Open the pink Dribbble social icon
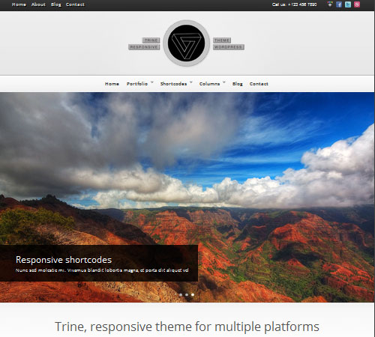The width and height of the screenshot is (375, 337). 357,4
